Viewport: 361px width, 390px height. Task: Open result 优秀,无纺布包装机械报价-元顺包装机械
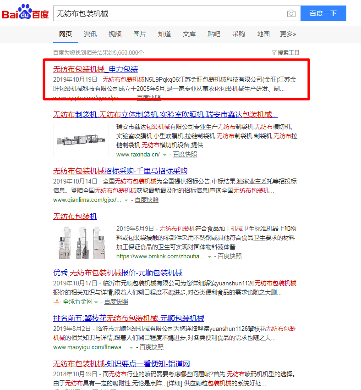pos(118,273)
